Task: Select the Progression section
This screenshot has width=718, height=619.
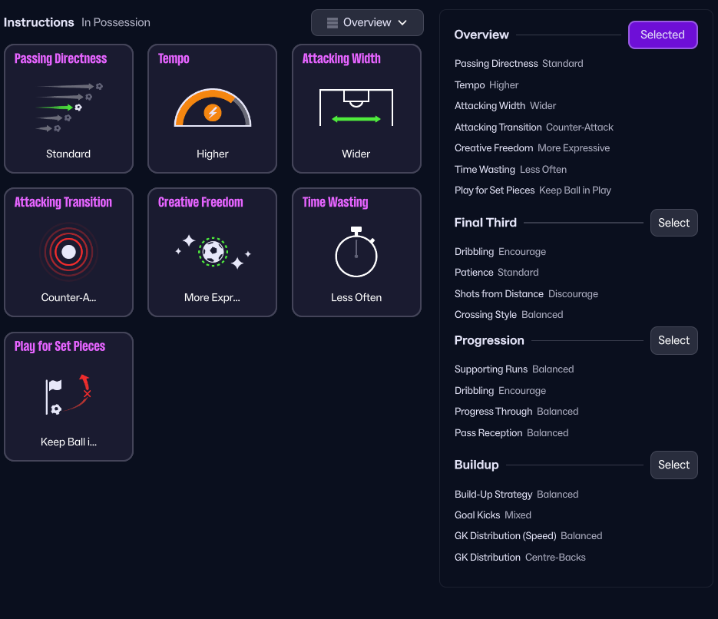Action: click(x=673, y=340)
